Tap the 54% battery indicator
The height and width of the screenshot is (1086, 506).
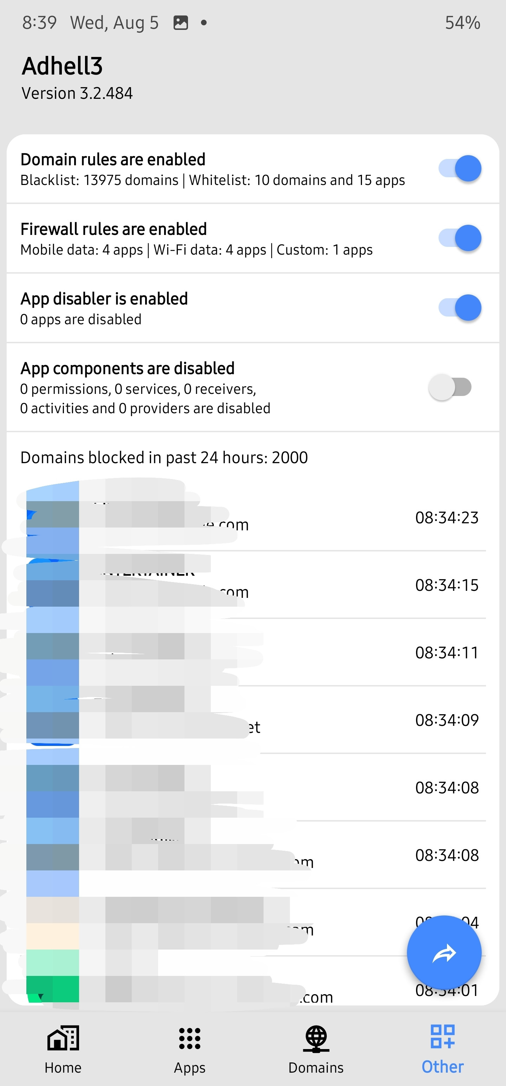tap(463, 23)
